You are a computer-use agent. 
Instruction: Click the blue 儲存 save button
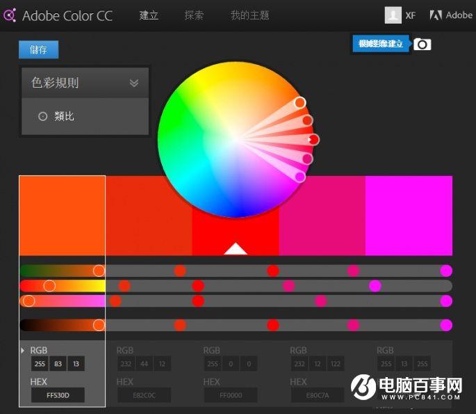click(x=38, y=49)
